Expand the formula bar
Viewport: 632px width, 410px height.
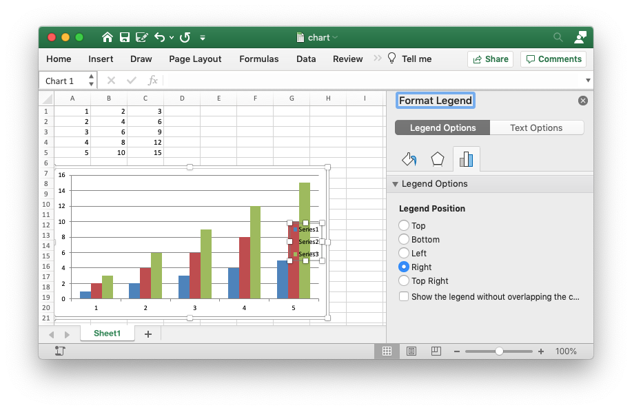tap(588, 81)
